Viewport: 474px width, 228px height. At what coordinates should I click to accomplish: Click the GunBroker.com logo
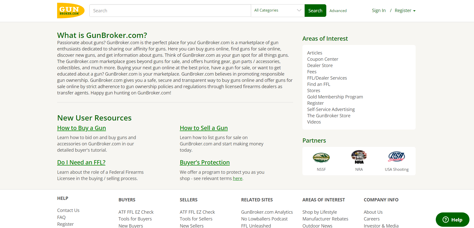pyautogui.click(x=71, y=10)
